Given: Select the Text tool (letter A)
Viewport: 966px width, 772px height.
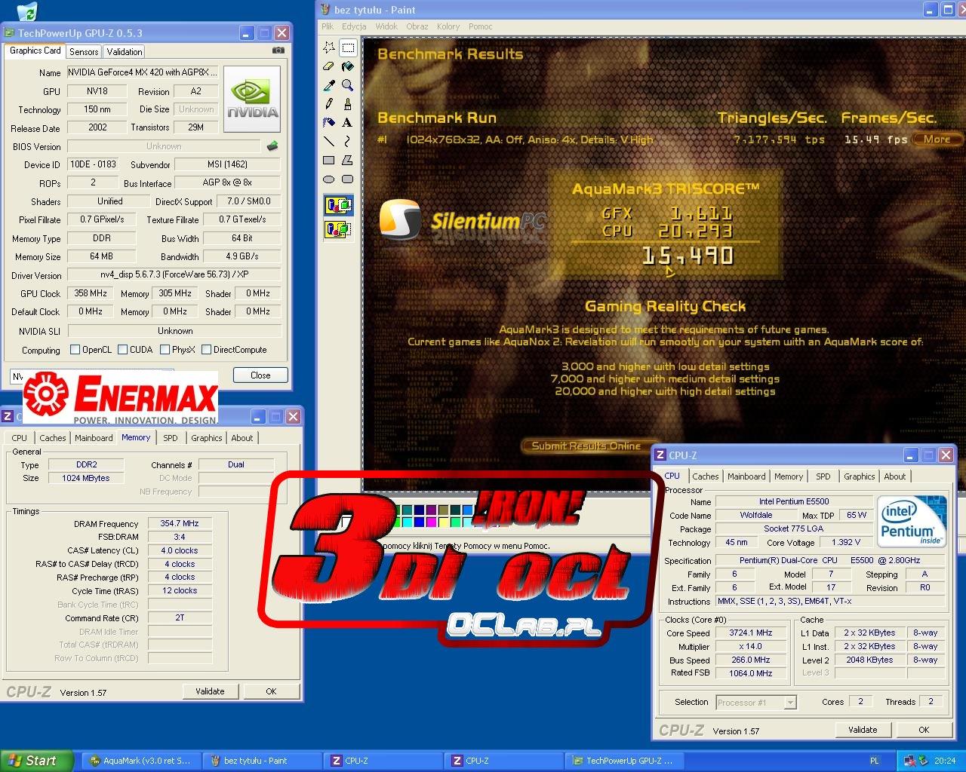Looking at the screenshot, I should point(347,122).
